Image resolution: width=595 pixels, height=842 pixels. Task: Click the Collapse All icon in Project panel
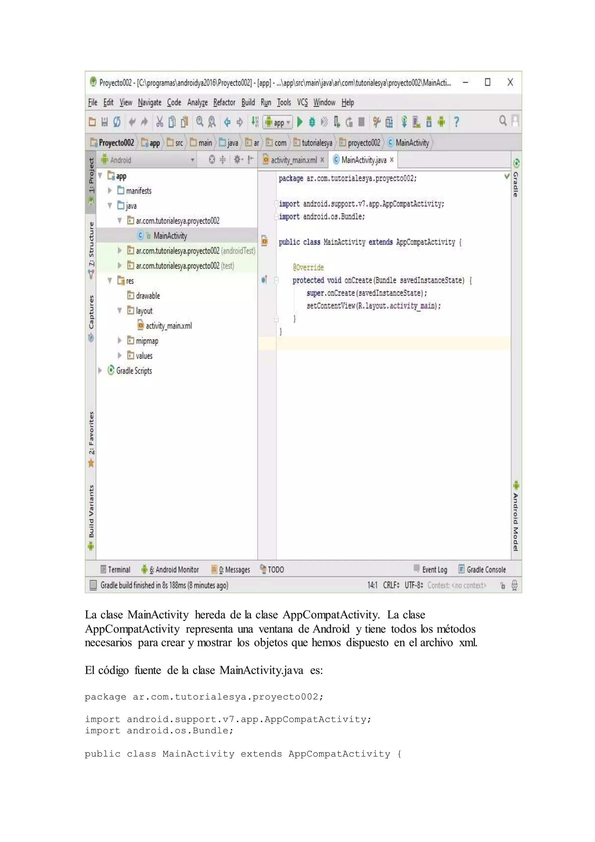(222, 160)
